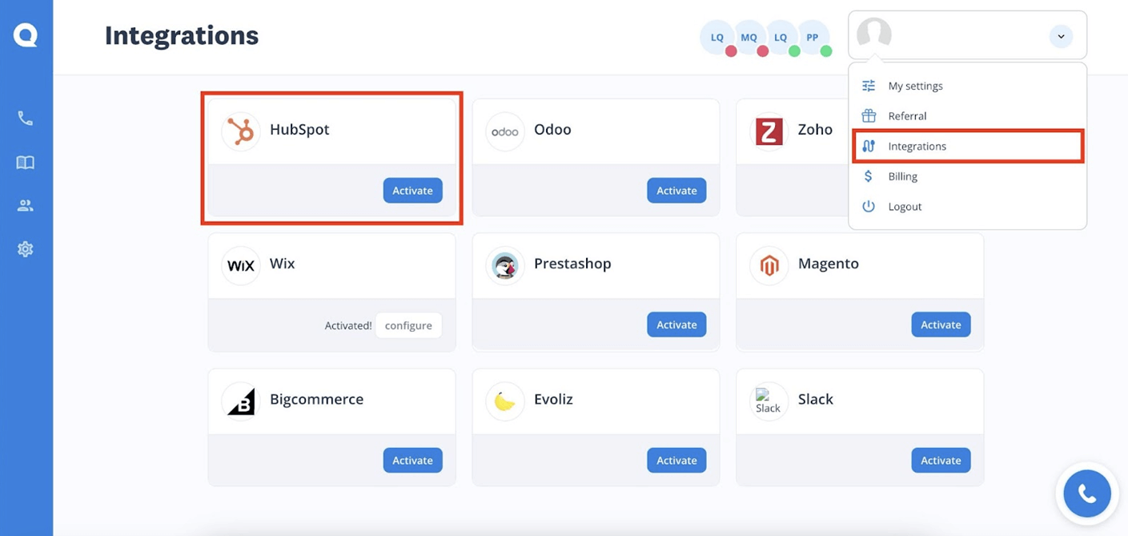1128x536 pixels.
Task: Click the first LQ status badge
Action: click(x=717, y=38)
